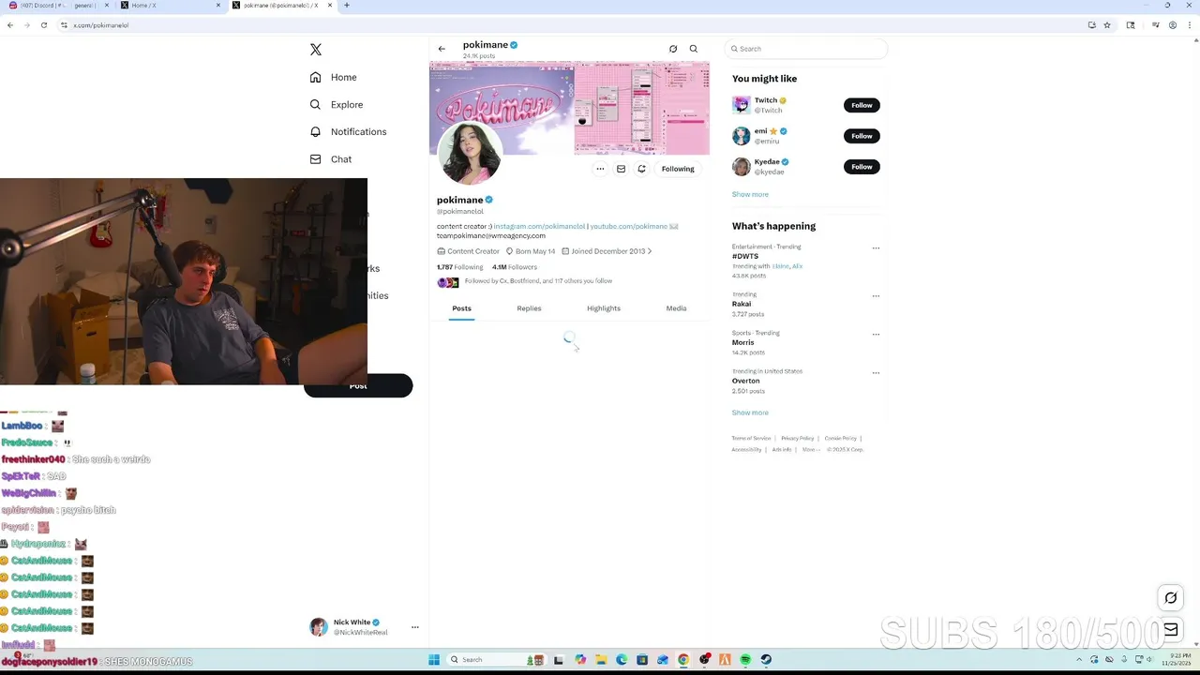The height and width of the screenshot is (675, 1200).
Task: Open Chrome from the taskbar
Action: (683, 659)
